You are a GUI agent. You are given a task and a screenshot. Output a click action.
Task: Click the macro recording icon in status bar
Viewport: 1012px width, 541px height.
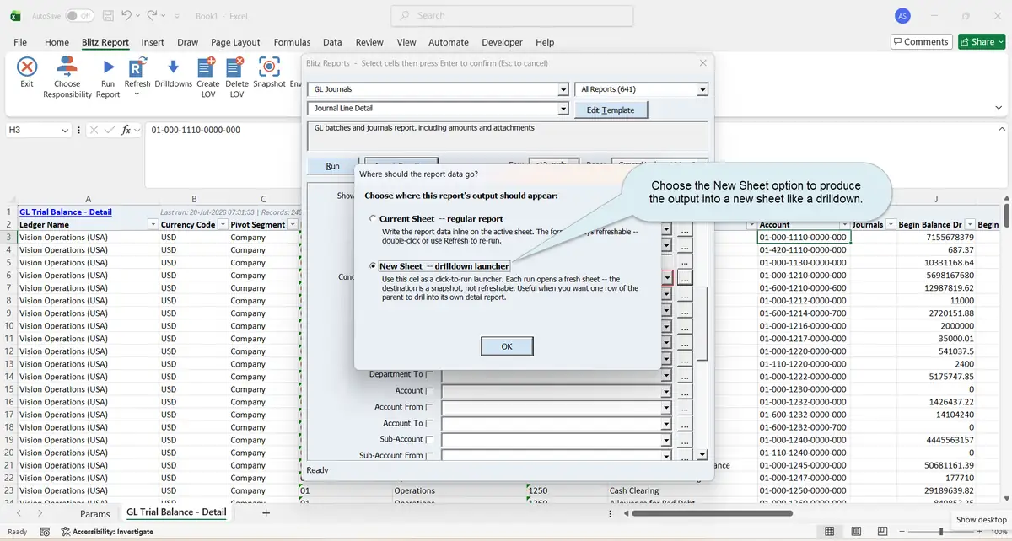(44, 532)
